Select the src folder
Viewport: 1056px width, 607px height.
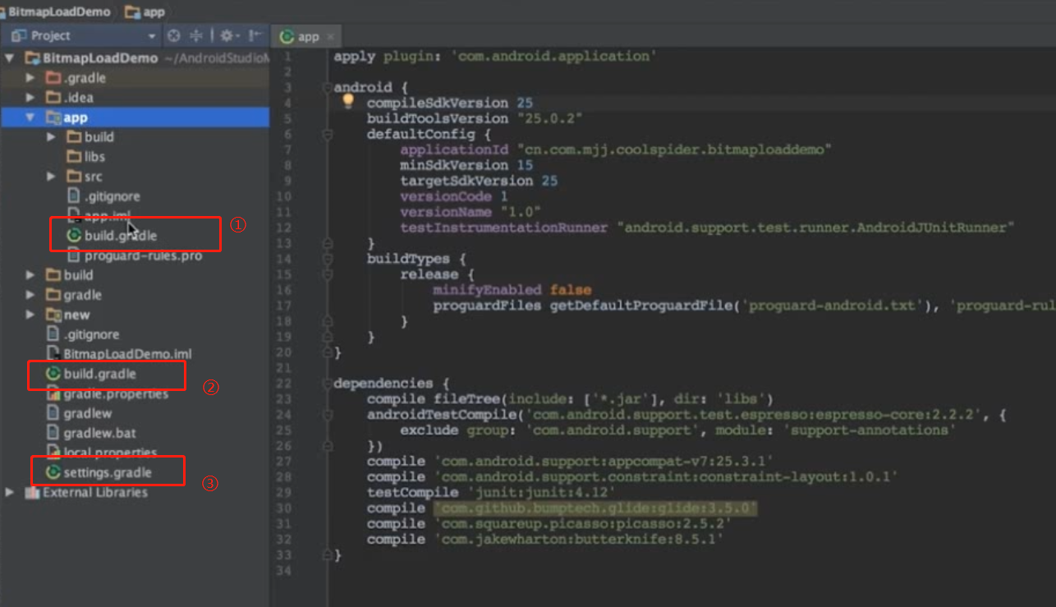click(x=93, y=177)
